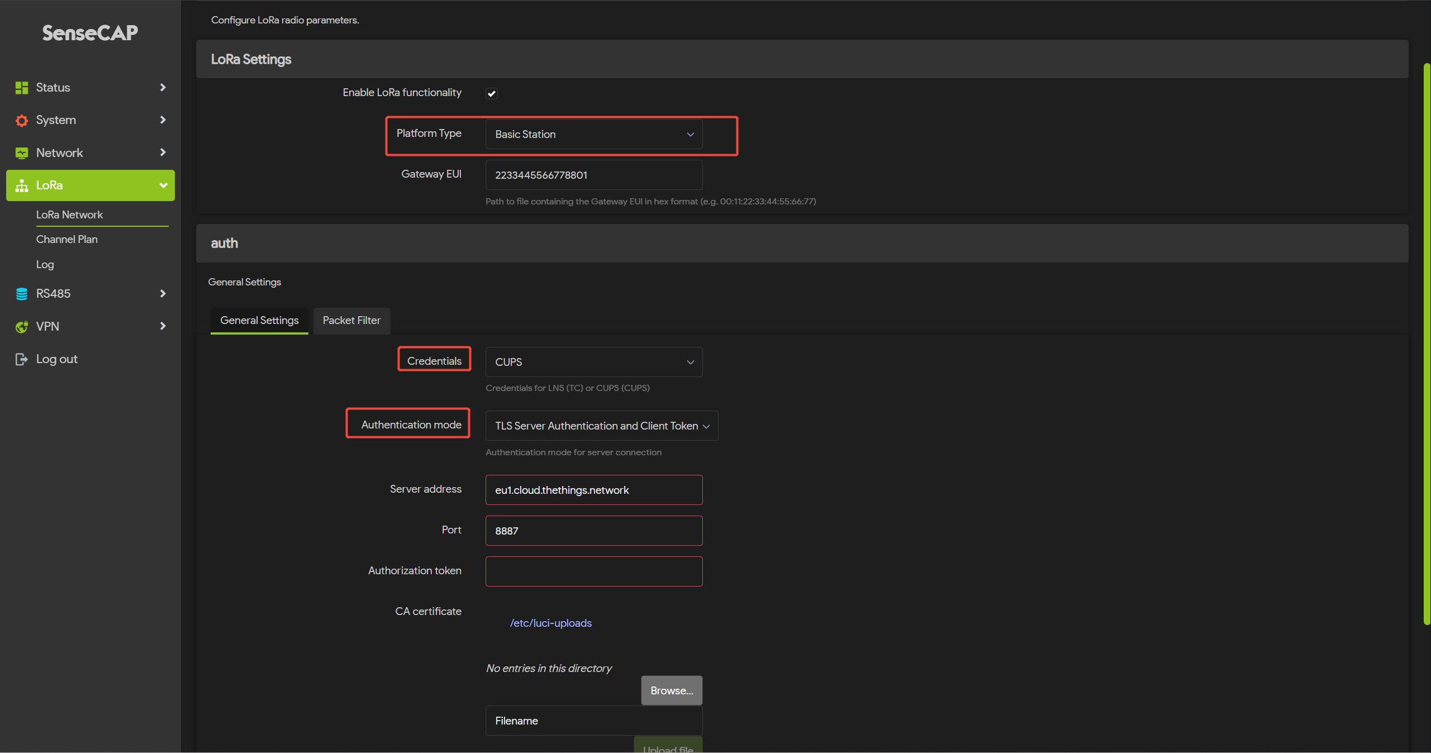Open the /etc/luci-uploads link
Screen dimensions: 1431x753
click(x=550, y=623)
